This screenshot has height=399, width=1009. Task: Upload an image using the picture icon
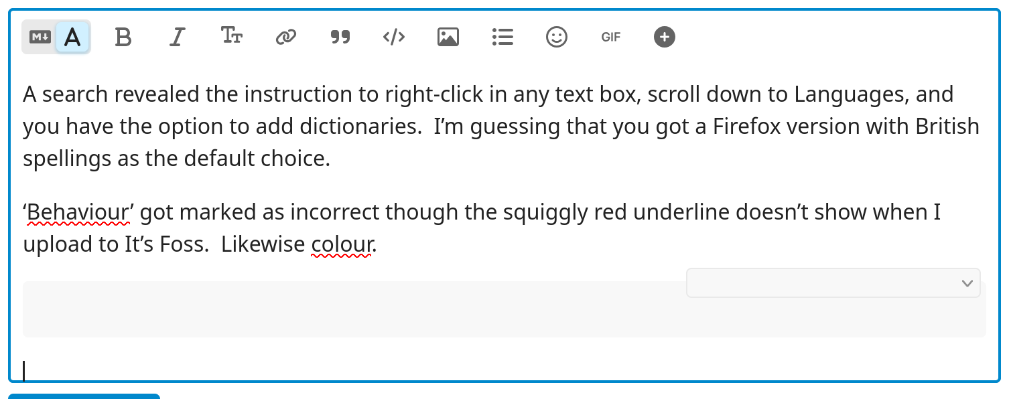pyautogui.click(x=448, y=37)
